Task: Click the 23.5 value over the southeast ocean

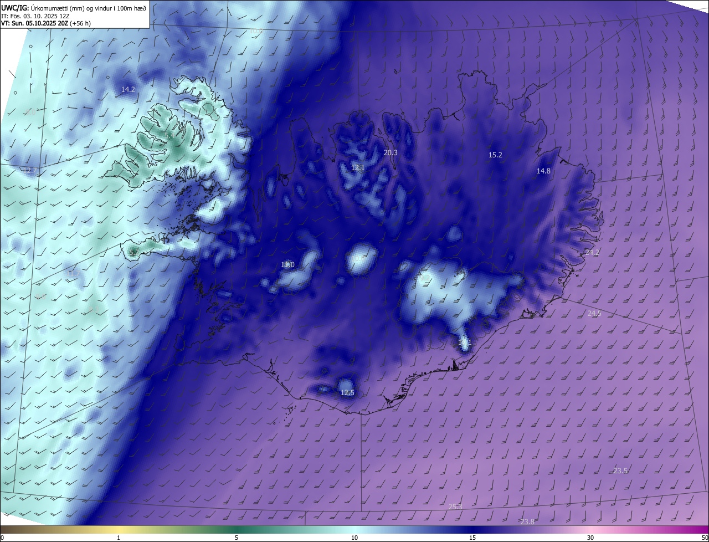Action: 620,471
